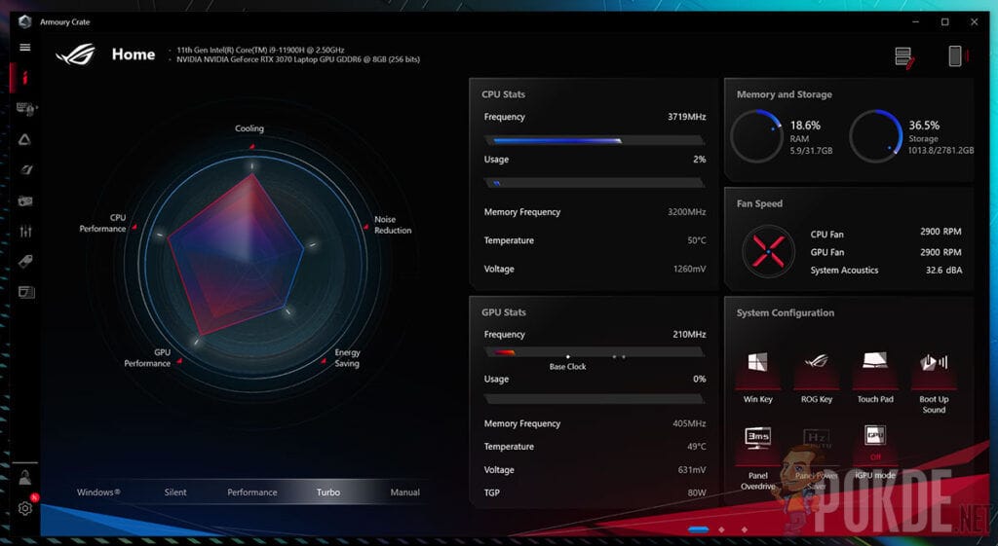
Task: Click the CPU Performance radar label
Action: 102,223
